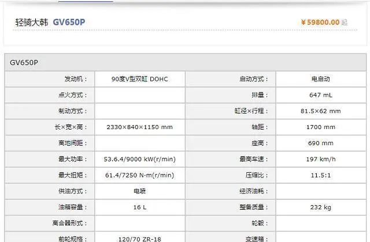The height and width of the screenshot is (242, 370).
Task: Click the 16 L value
Action: (x=140, y=207)
